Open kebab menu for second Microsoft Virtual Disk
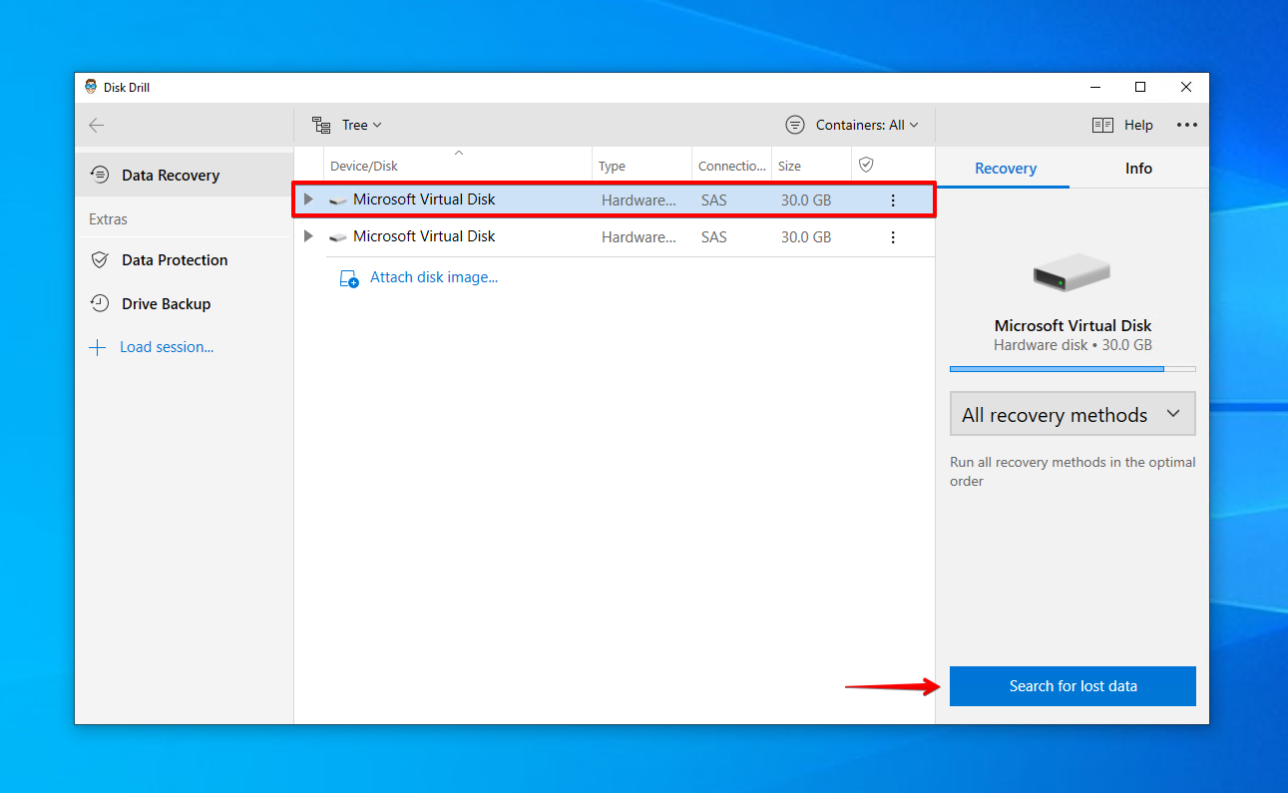Screen dimensions: 1288x793 point(893,237)
